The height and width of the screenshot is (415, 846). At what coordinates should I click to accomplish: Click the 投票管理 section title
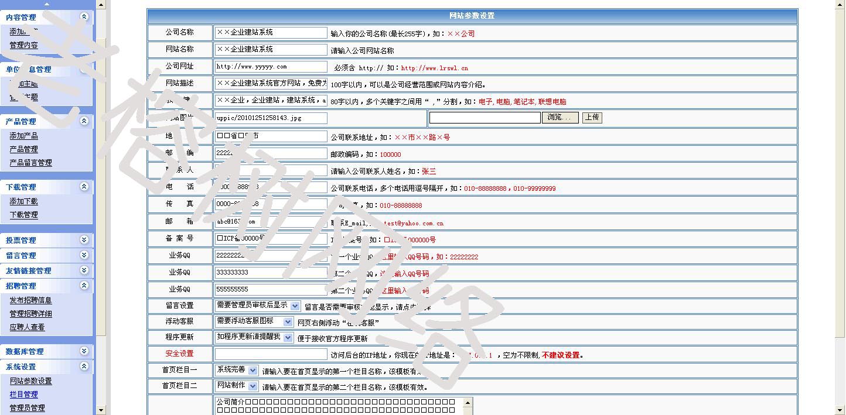pos(21,241)
